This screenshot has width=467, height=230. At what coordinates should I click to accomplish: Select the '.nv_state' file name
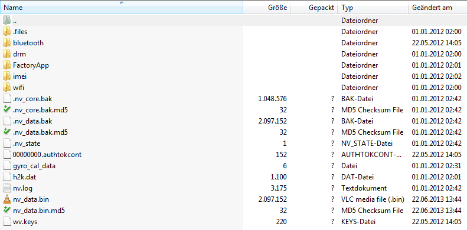27,144
